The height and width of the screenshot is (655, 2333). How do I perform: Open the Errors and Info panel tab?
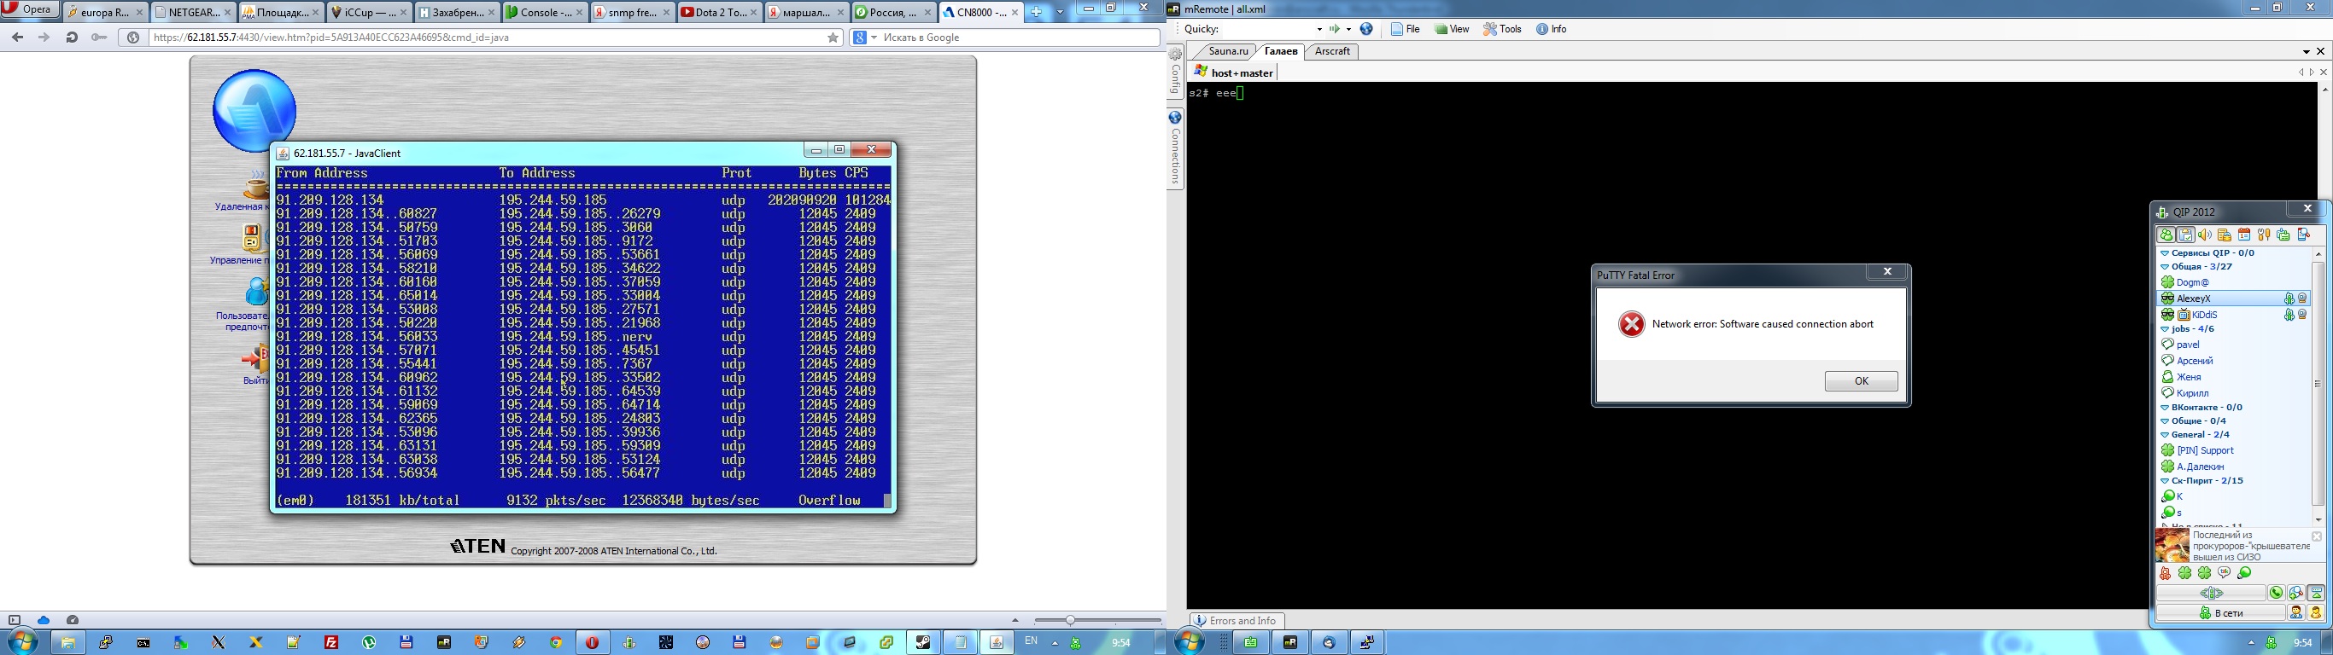click(1237, 621)
